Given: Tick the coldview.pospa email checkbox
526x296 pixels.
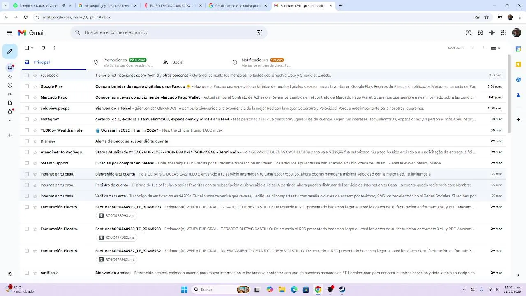Looking at the screenshot, I should point(27,108).
